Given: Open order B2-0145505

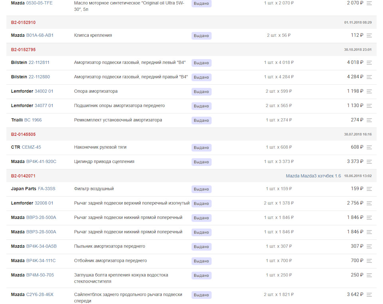Looking at the screenshot, I should tap(23, 134).
